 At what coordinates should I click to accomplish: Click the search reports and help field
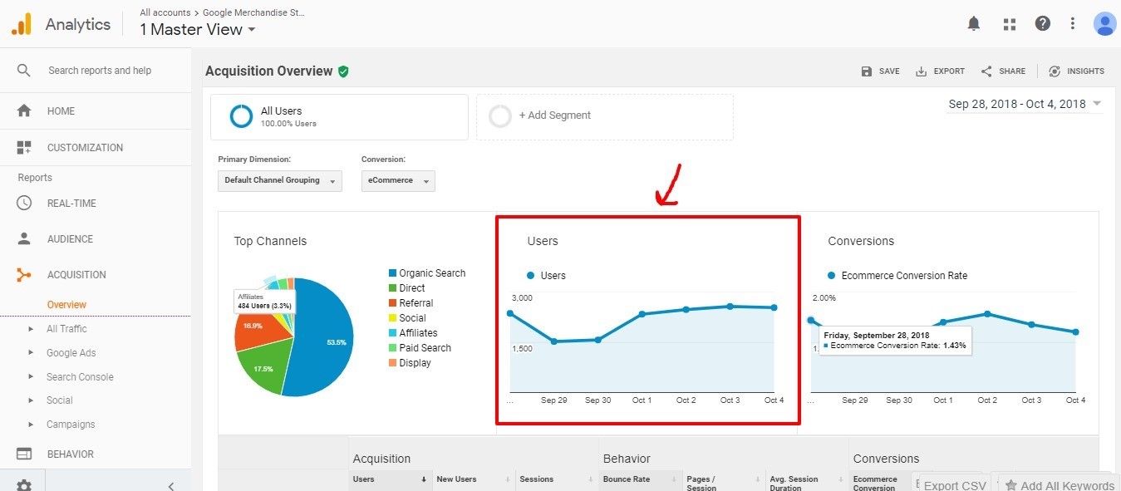tap(100, 71)
